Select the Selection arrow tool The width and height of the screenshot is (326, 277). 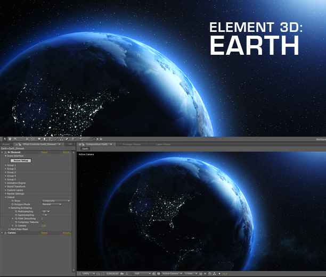(x=4, y=139)
